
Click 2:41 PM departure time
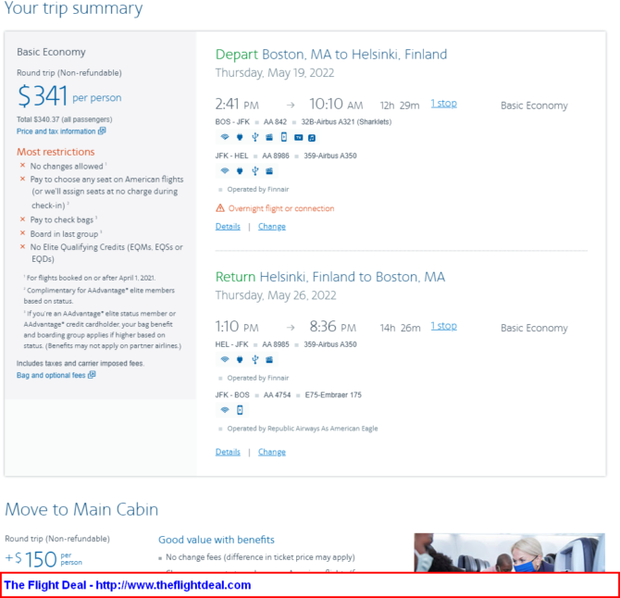pyautogui.click(x=237, y=104)
